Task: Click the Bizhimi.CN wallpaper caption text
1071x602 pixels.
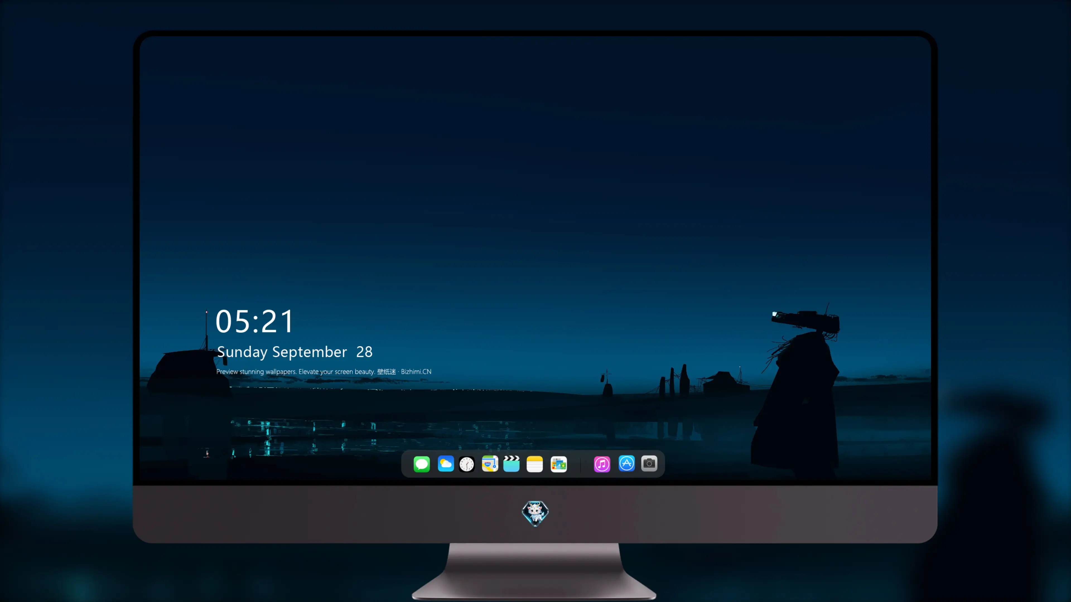Action: (324, 372)
